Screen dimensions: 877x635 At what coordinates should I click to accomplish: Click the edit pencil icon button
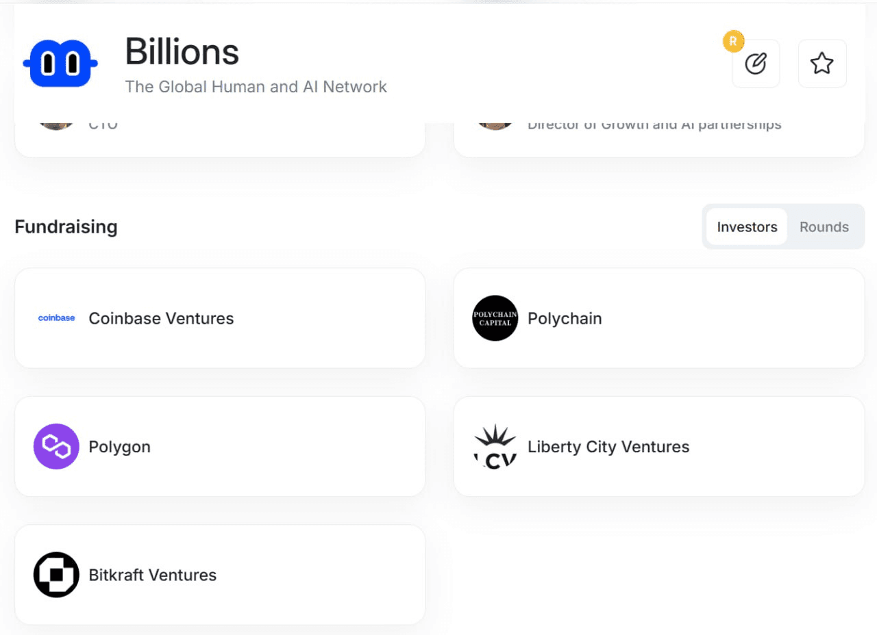point(756,64)
